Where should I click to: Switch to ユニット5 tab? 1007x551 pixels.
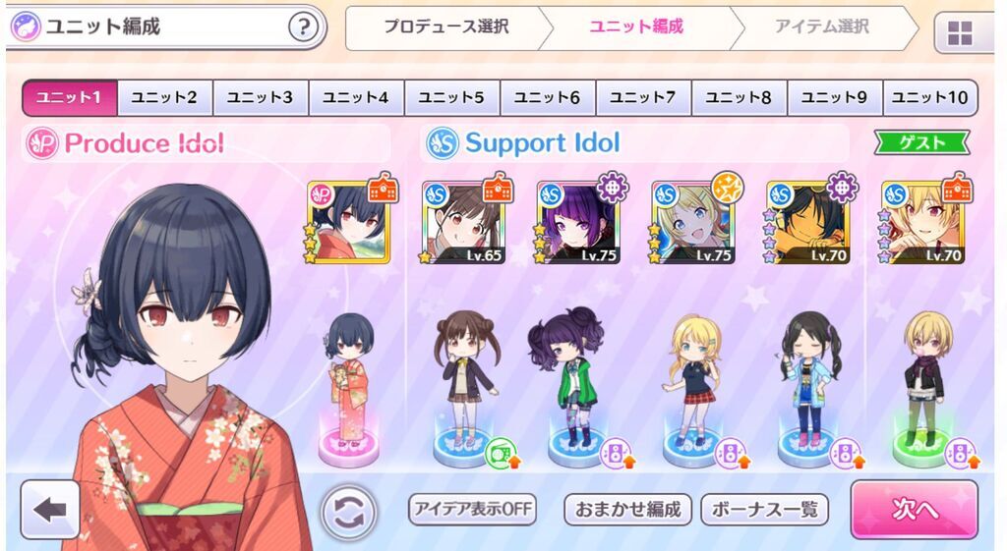[451, 97]
